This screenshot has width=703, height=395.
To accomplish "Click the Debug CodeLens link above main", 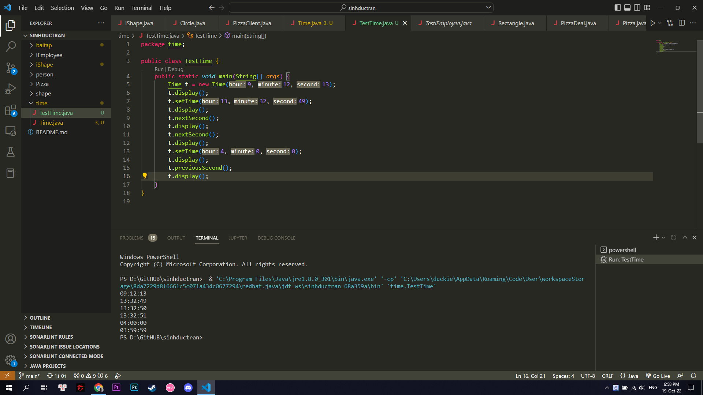I will pos(176,69).
